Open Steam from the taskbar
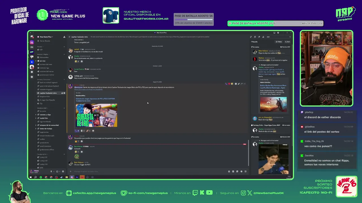This screenshot has height=203, width=362. pos(61,177)
